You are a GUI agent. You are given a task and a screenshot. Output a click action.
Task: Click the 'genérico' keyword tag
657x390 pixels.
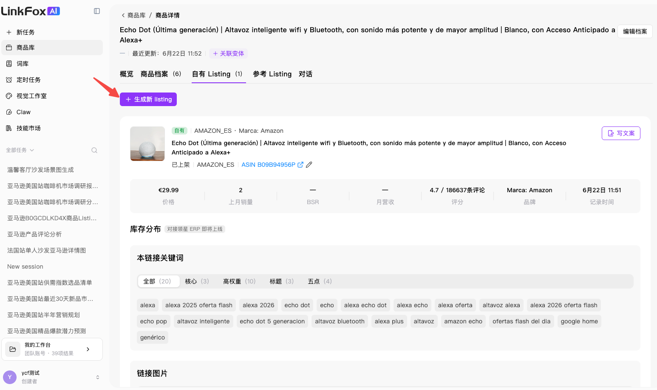click(153, 337)
